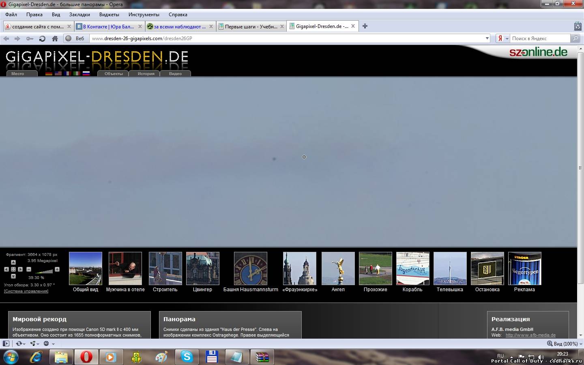Viewport: 584px width, 365px height.
Task: Open Skype from the taskbar
Action: point(187,357)
